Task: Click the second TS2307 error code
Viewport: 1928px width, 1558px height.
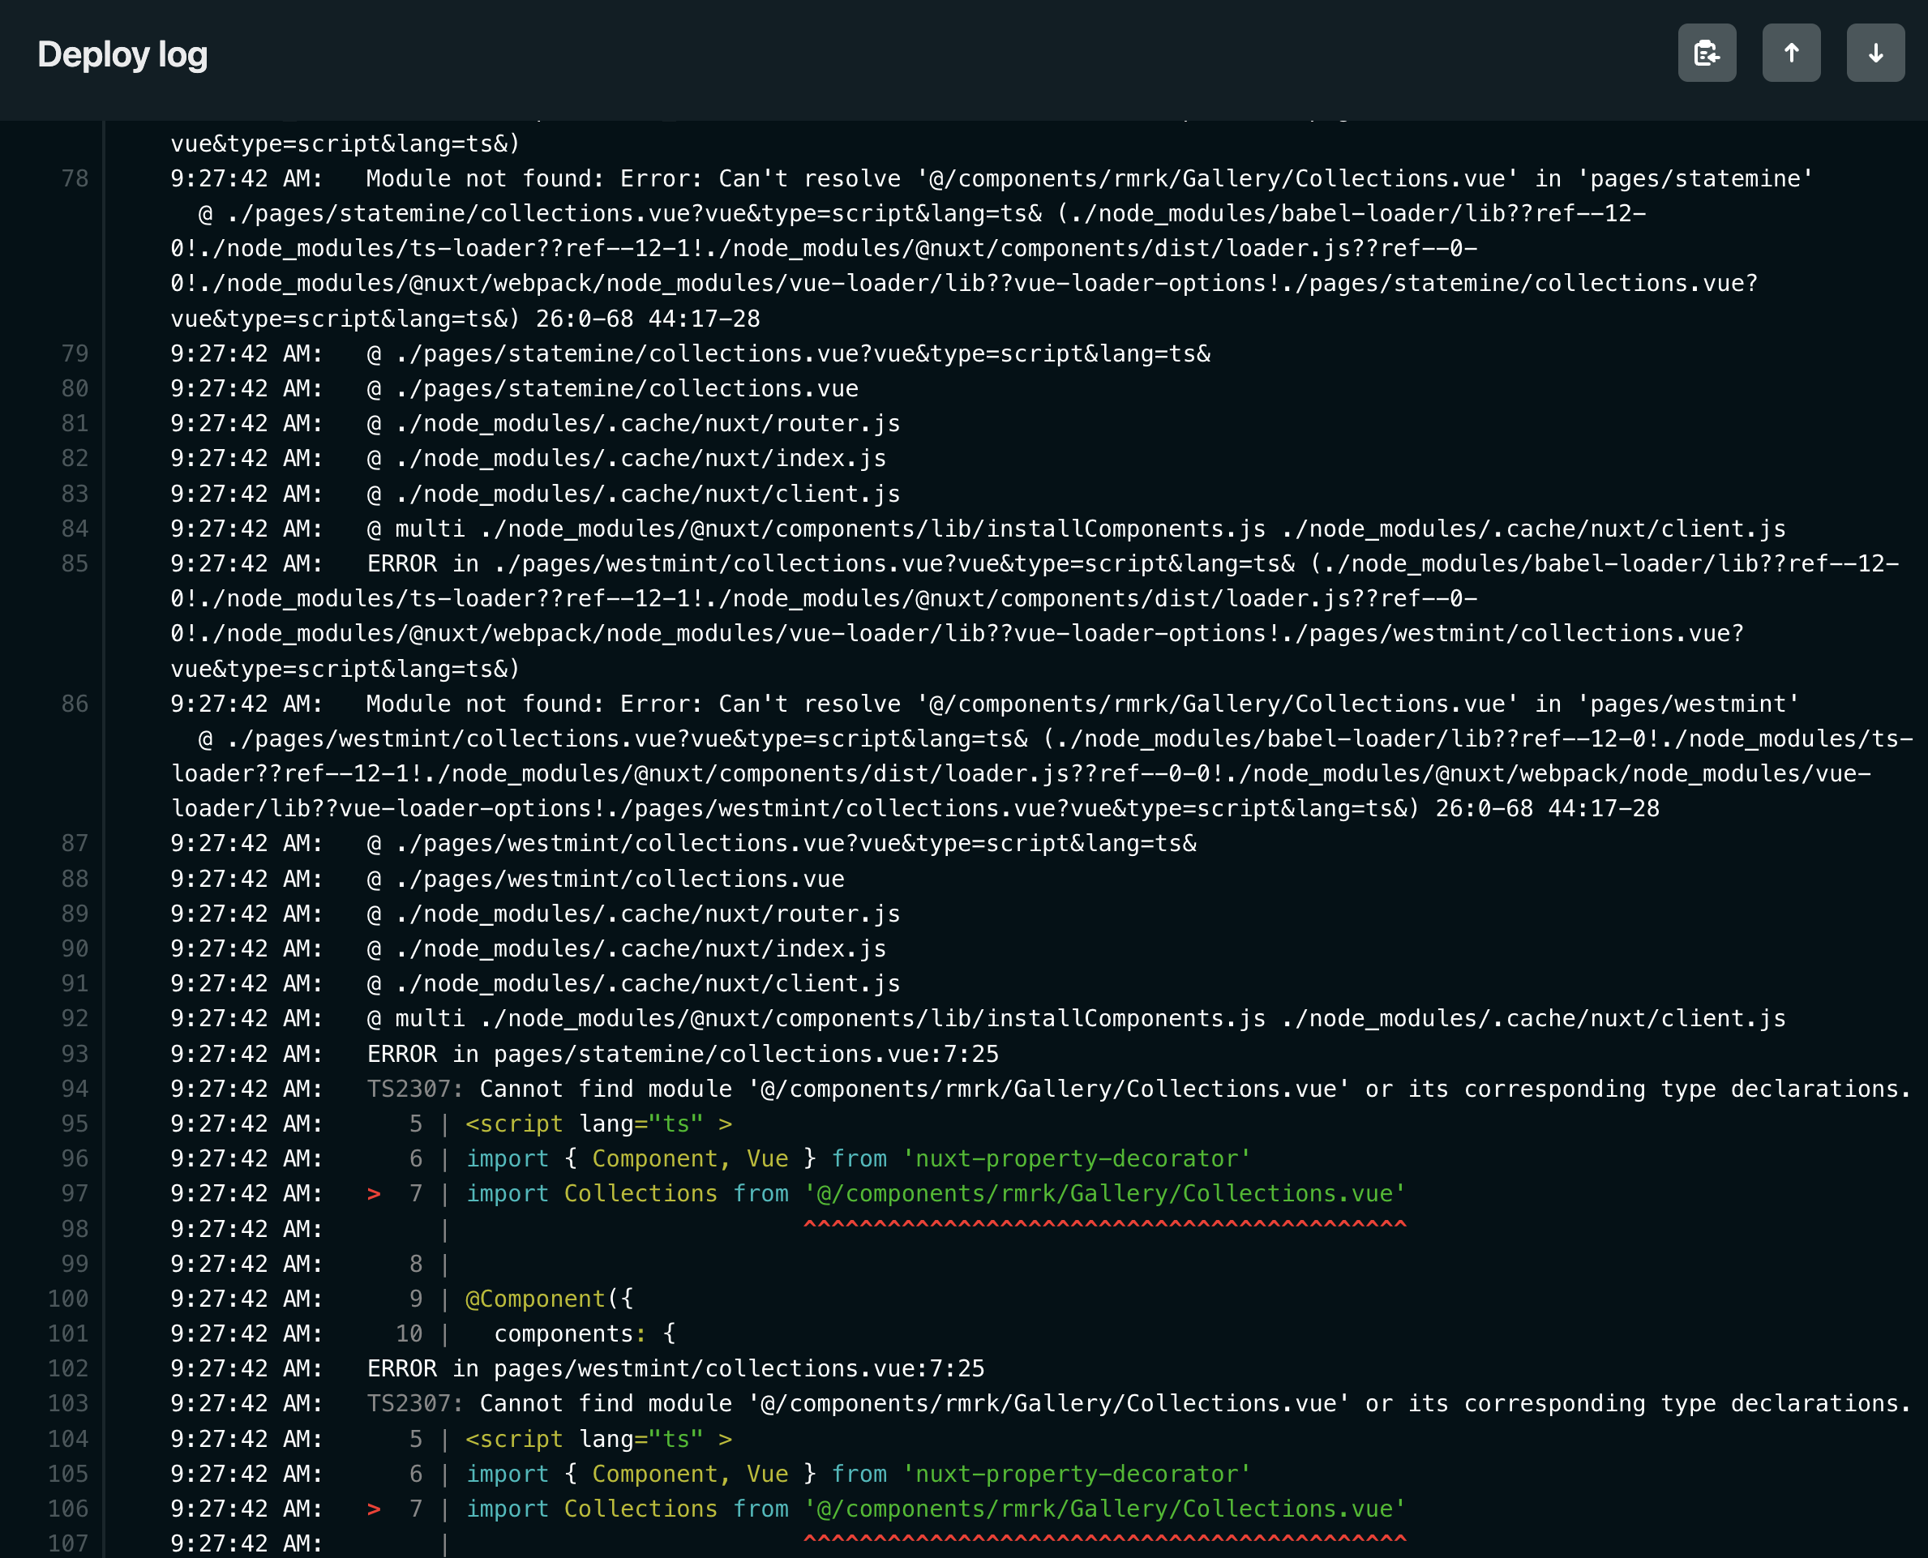Action: (x=413, y=1404)
